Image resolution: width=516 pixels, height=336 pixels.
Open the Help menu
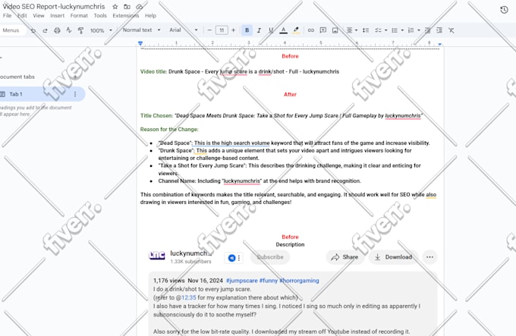[x=150, y=15]
